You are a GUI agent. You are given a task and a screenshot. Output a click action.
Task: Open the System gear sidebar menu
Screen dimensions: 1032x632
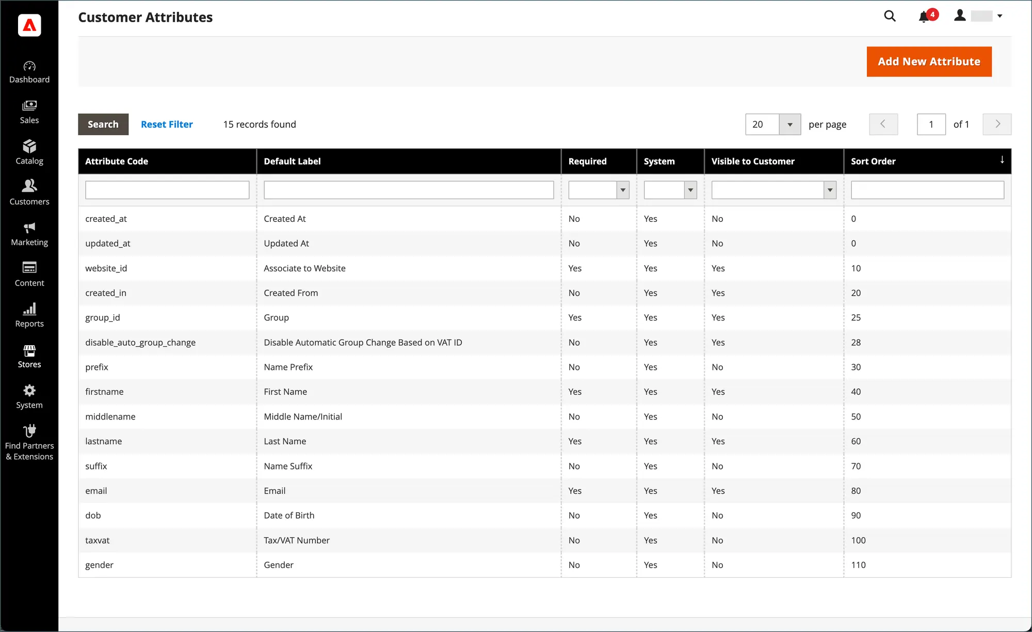click(29, 397)
